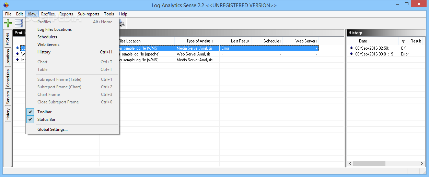Open the Reports menu
The image size is (429, 177).
66,14
